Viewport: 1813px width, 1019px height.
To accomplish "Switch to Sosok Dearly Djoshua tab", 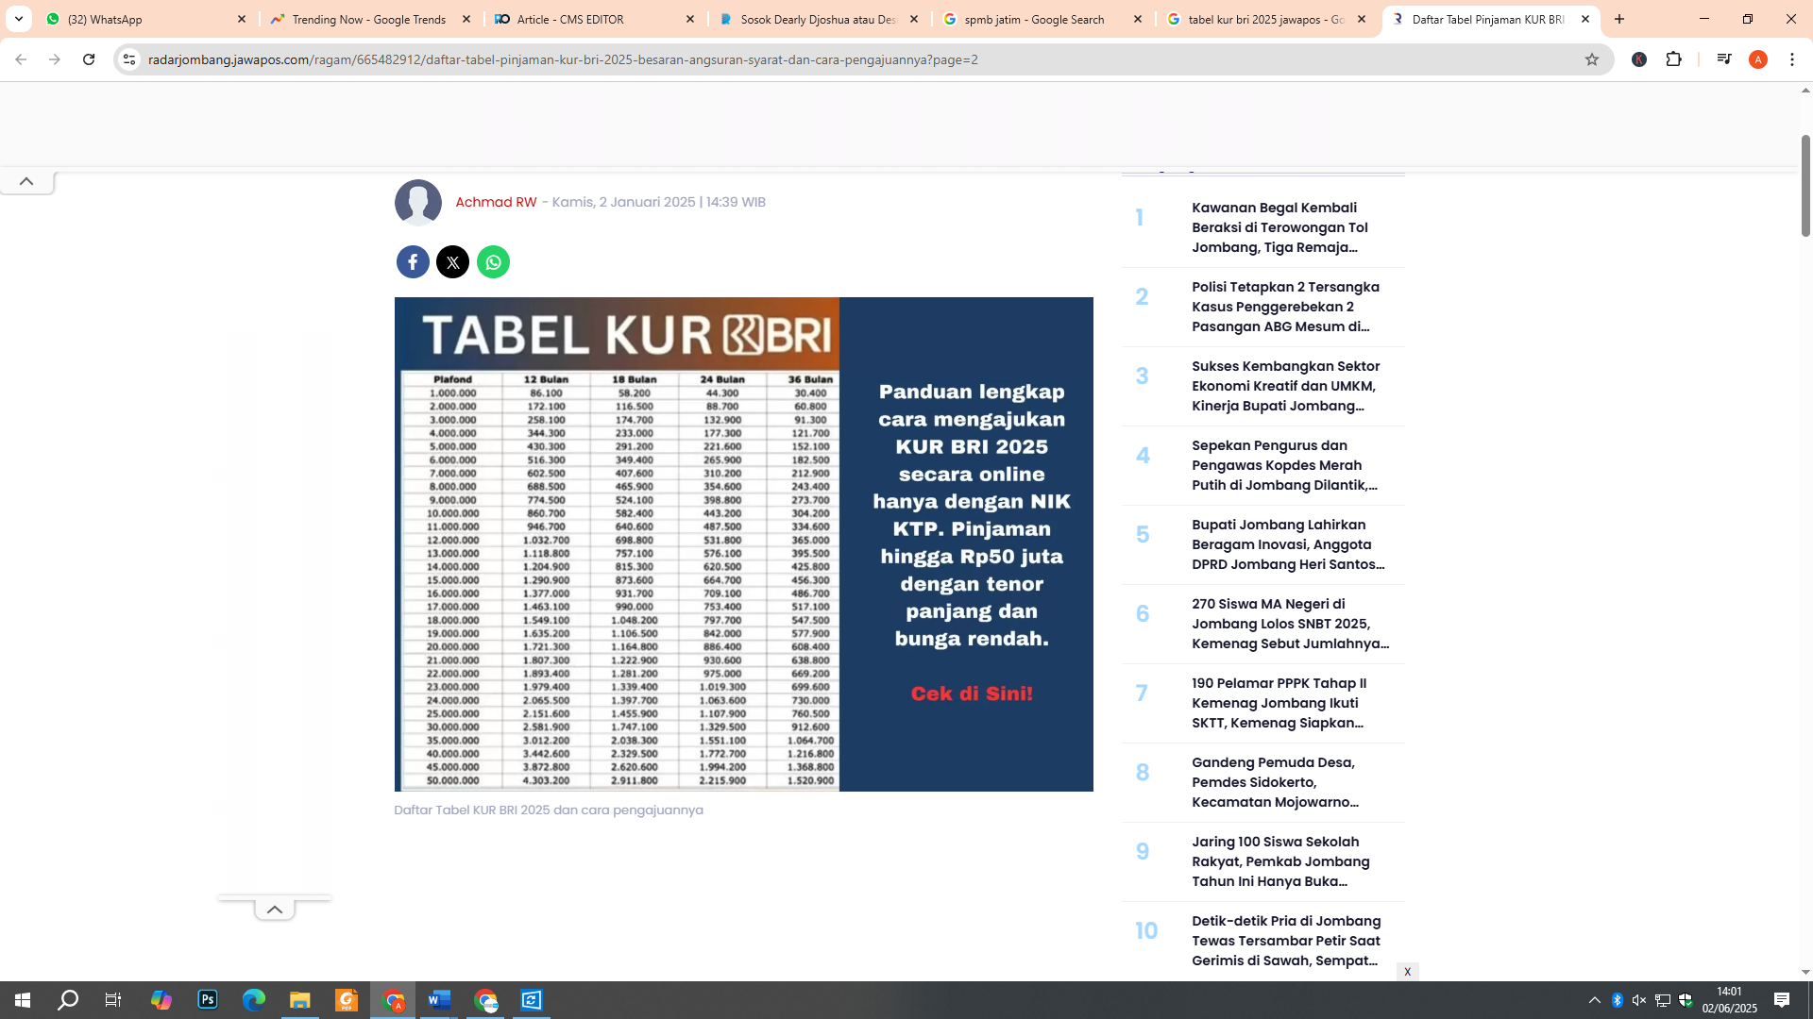I will click(817, 19).
